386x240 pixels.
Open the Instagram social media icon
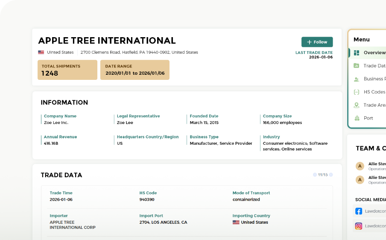point(359,226)
